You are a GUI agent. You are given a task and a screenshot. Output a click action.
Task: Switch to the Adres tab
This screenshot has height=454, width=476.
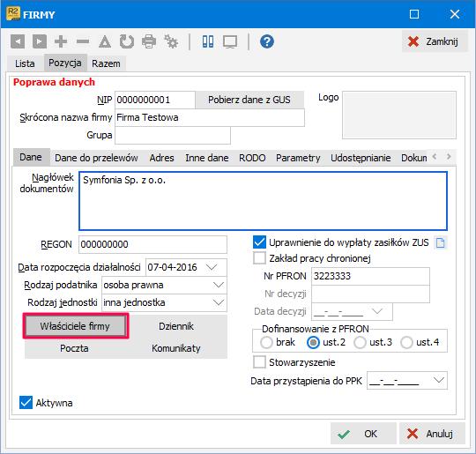point(161,158)
